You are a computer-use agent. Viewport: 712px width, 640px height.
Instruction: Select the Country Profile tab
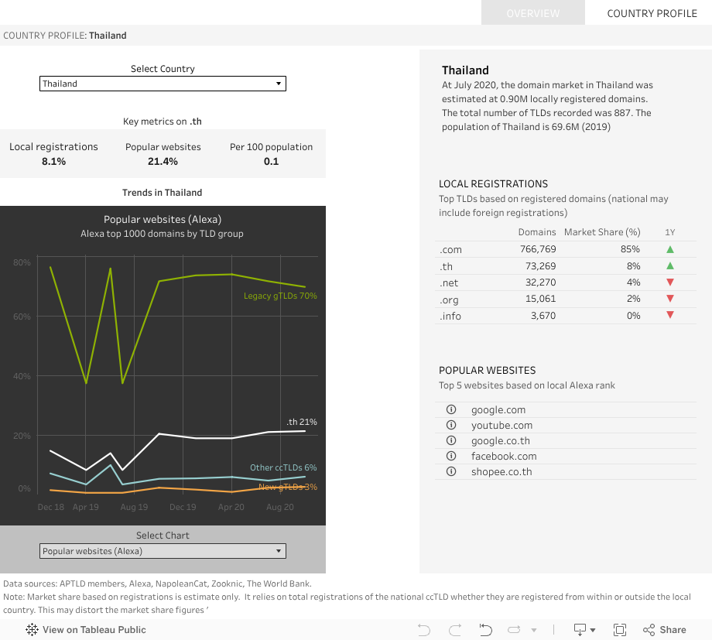(652, 13)
